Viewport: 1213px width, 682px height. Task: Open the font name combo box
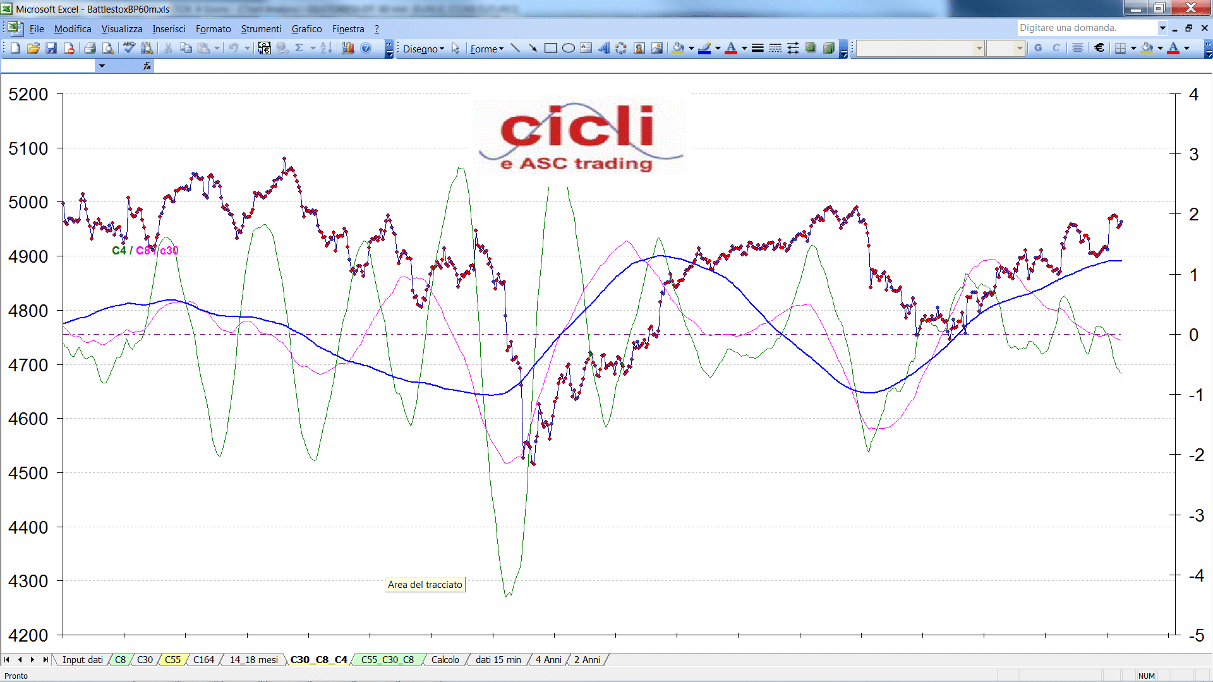[920, 49]
